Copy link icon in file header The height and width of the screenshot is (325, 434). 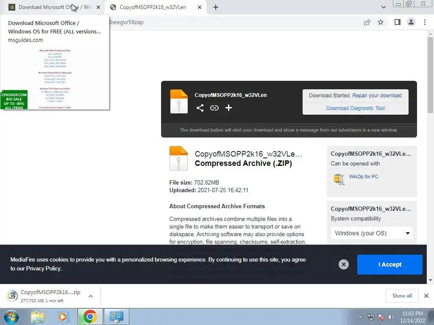tap(214, 108)
